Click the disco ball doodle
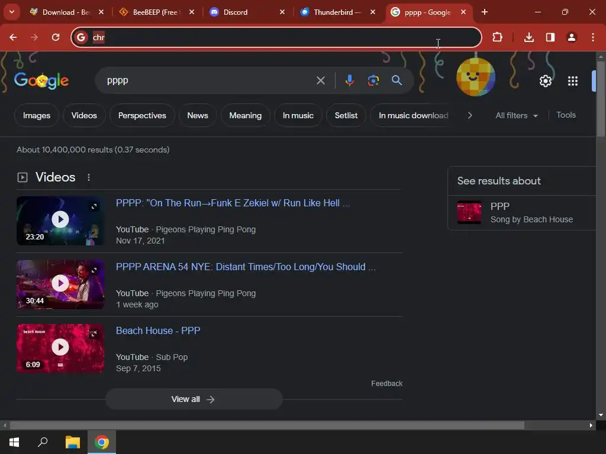 coord(475,76)
